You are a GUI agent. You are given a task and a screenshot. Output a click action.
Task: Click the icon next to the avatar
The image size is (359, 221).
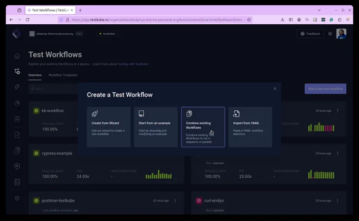coord(330,34)
